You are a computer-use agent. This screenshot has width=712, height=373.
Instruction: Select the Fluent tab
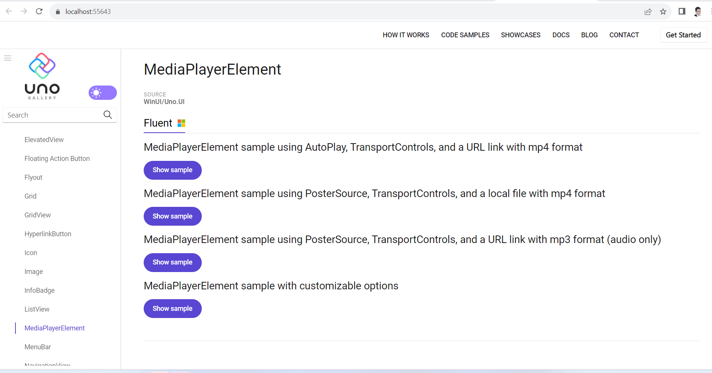164,123
